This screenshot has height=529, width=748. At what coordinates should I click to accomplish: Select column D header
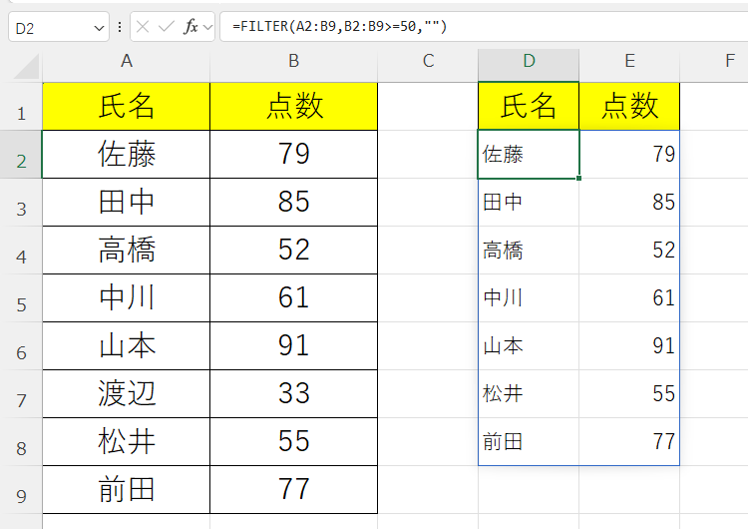click(529, 61)
